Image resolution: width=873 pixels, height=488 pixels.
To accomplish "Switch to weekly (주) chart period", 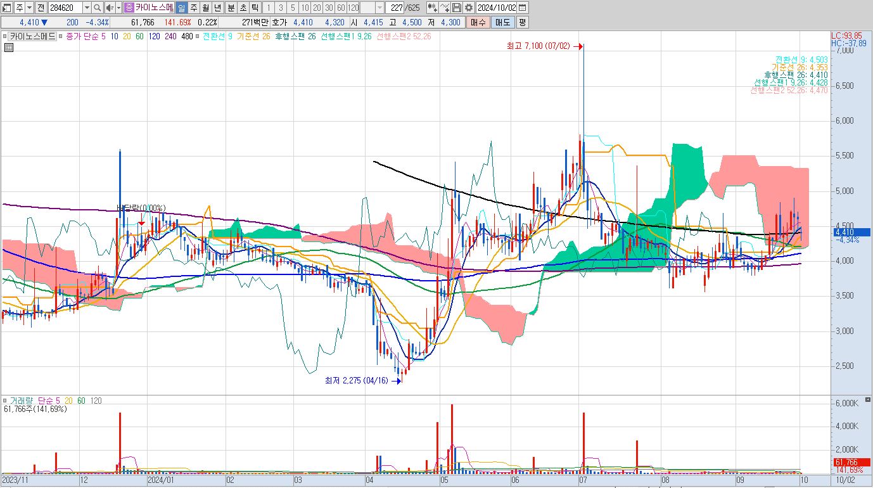I will 194,8.
